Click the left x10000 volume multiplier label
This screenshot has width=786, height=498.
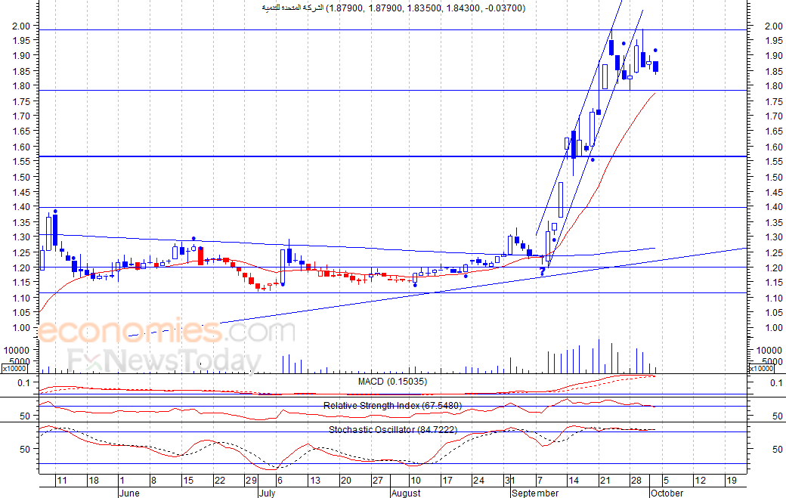[14, 369]
